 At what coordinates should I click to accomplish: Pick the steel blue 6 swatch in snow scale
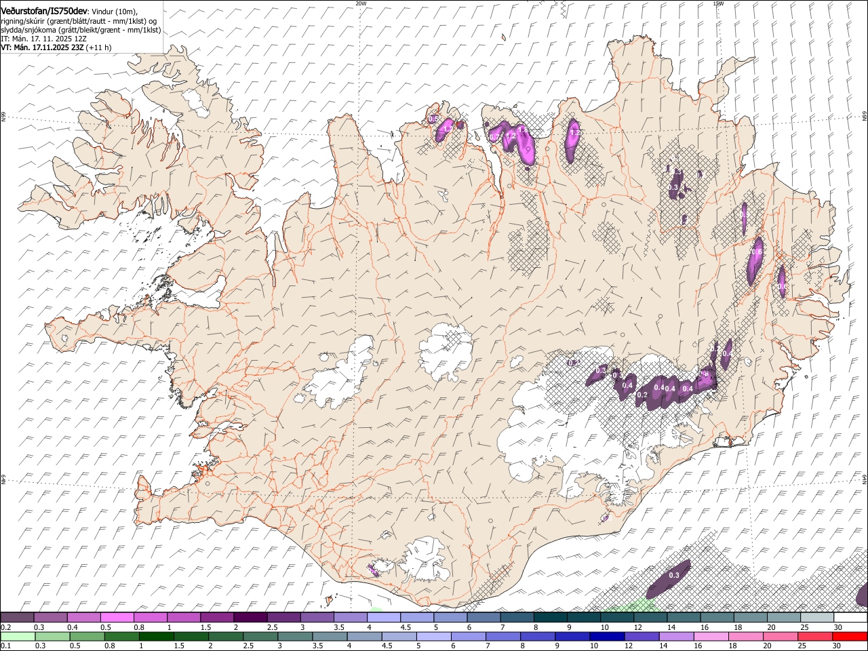pyautogui.click(x=484, y=618)
